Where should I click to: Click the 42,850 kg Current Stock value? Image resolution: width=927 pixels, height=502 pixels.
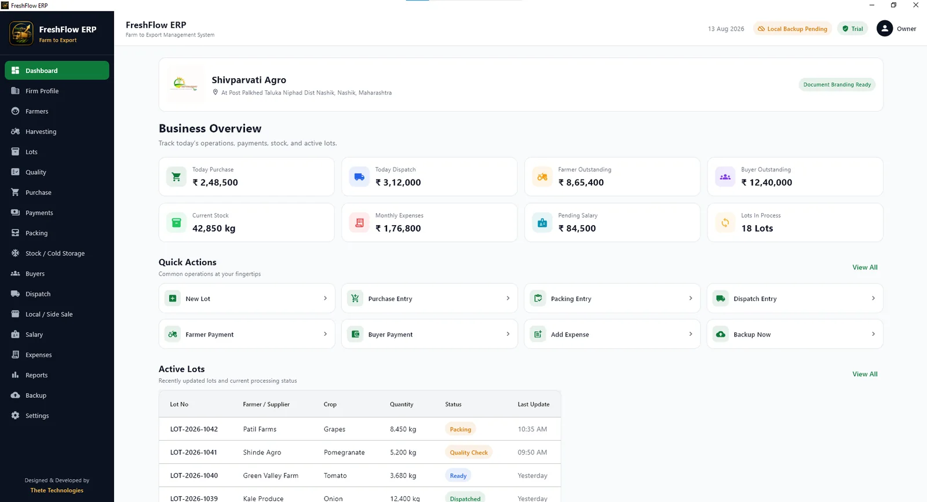coord(214,228)
